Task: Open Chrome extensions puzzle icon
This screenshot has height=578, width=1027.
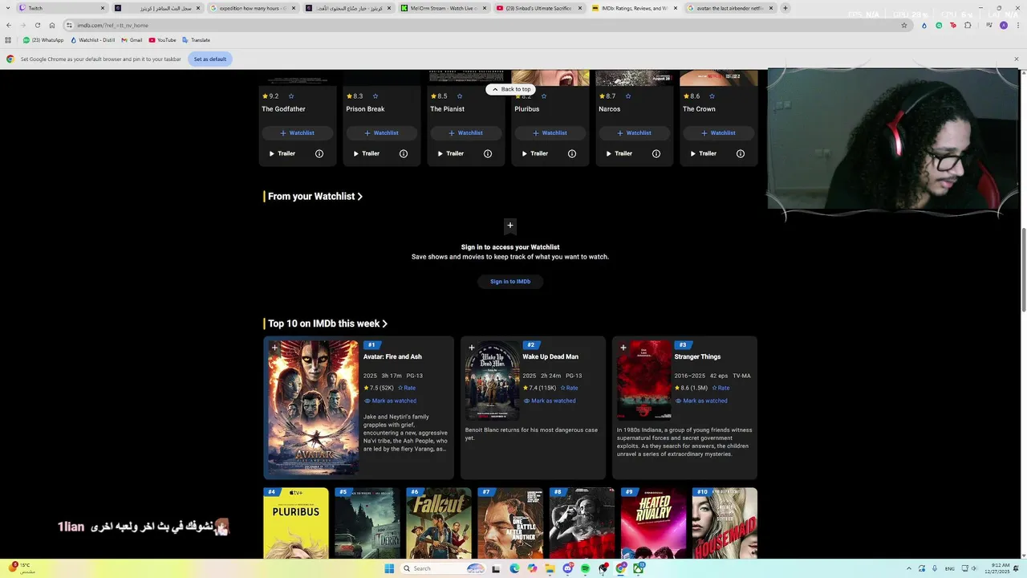Action: 968,25
